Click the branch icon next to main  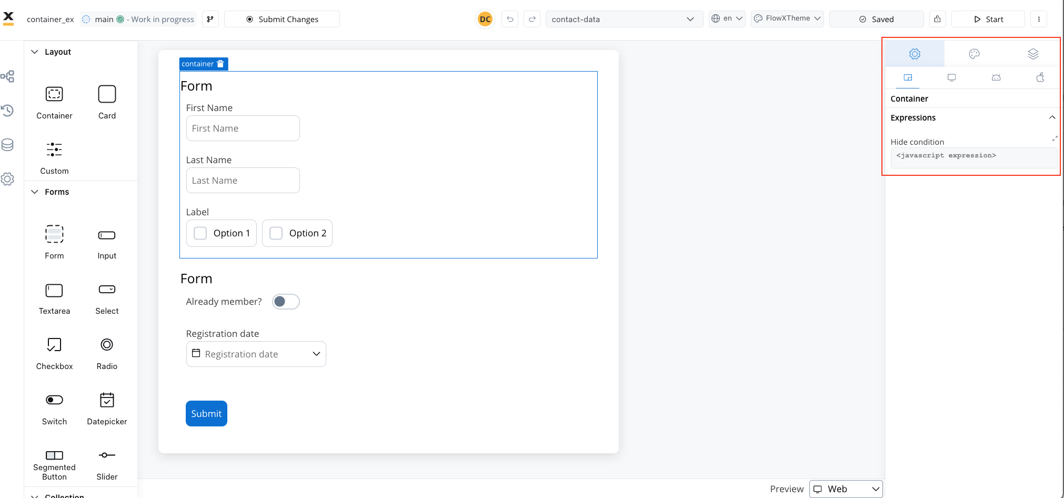pos(210,19)
